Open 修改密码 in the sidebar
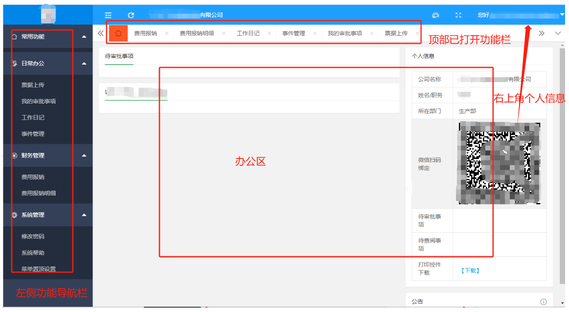This screenshot has width=569, height=312. (x=33, y=236)
